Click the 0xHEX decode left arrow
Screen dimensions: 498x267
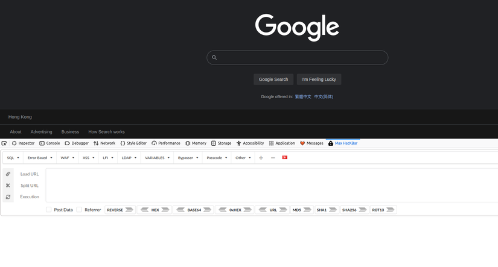[223, 210]
